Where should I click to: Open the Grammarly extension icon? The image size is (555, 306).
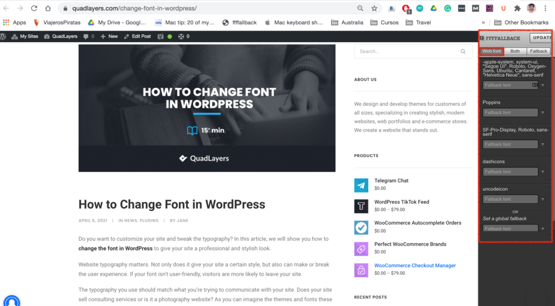(447, 8)
